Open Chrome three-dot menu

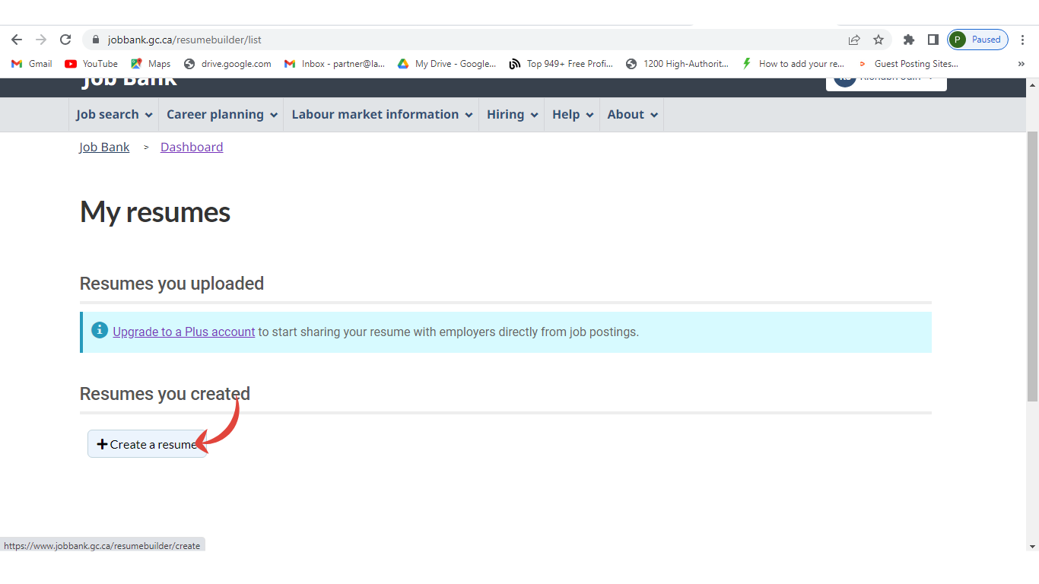[x=1023, y=40]
